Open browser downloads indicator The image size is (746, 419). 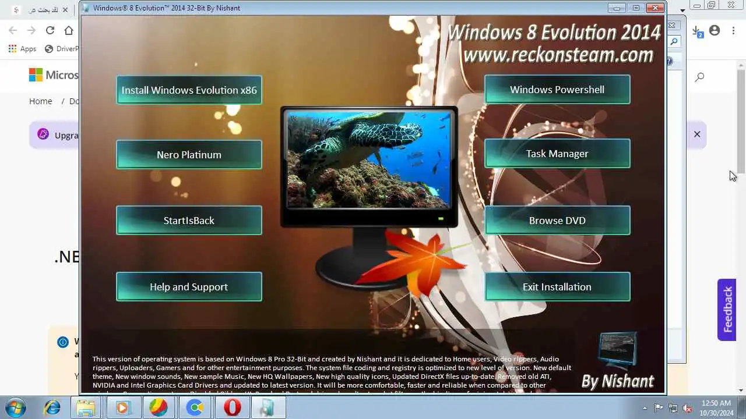click(x=698, y=31)
